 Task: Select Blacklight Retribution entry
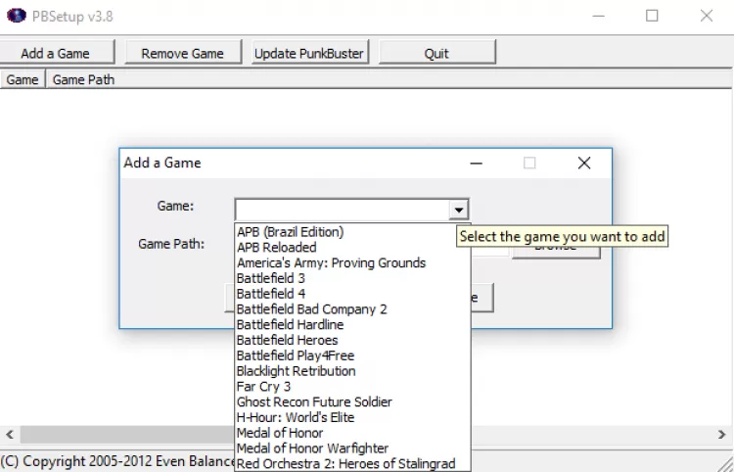(x=352, y=371)
